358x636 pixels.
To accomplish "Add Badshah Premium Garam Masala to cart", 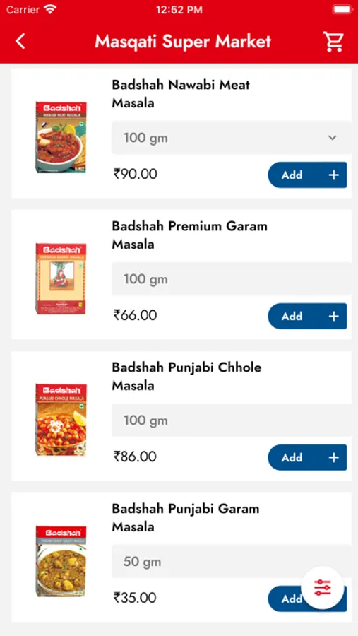I will (x=307, y=316).
